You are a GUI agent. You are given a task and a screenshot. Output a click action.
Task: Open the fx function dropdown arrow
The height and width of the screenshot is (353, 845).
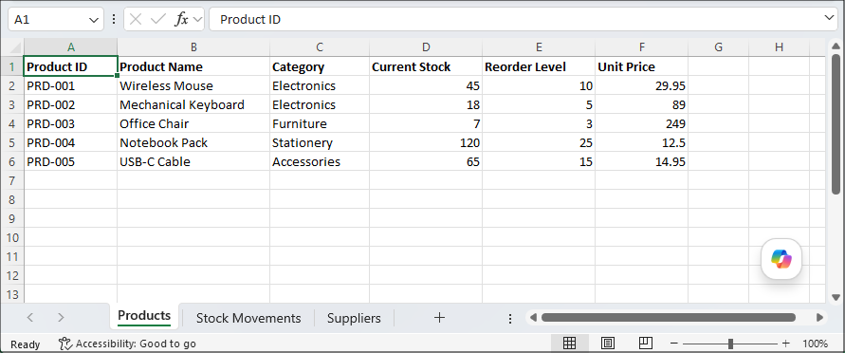[197, 20]
